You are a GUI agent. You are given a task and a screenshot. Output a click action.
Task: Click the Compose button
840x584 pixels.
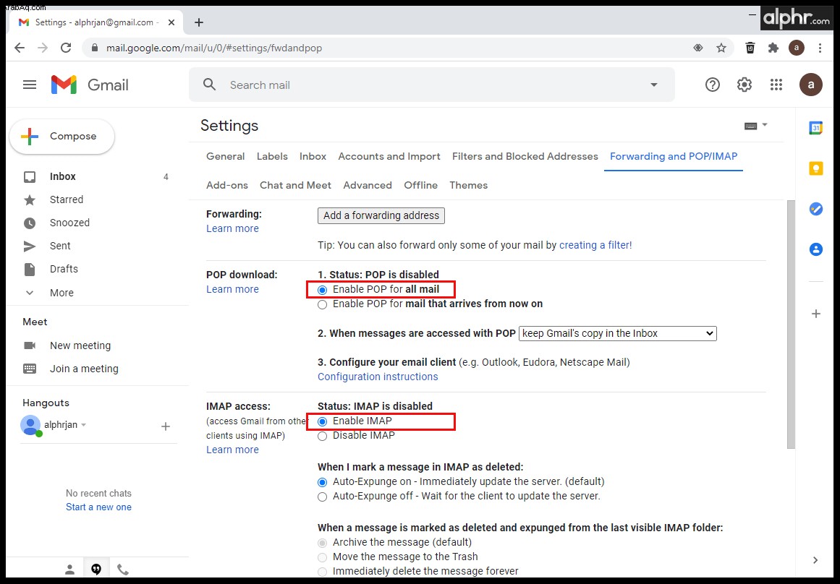(61, 137)
